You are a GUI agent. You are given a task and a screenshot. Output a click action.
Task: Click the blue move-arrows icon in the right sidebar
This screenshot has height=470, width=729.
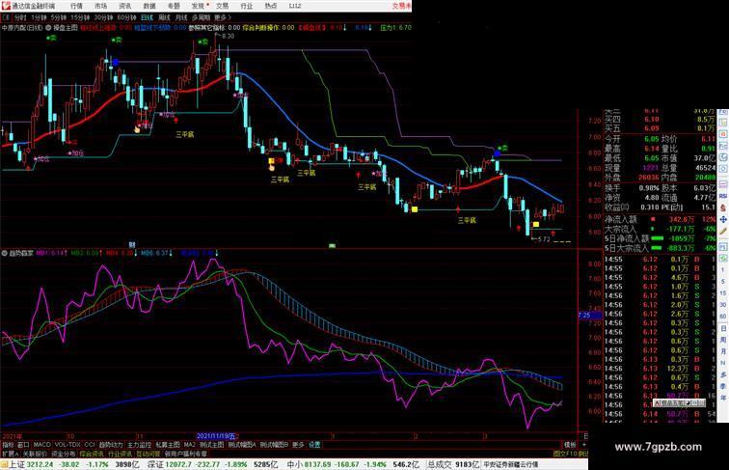coord(723,219)
